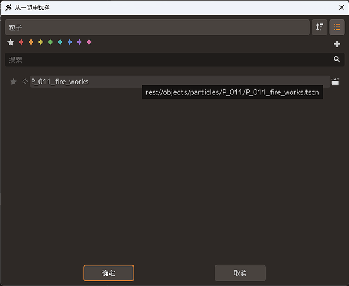Click the 取消 cancel button

240,273
